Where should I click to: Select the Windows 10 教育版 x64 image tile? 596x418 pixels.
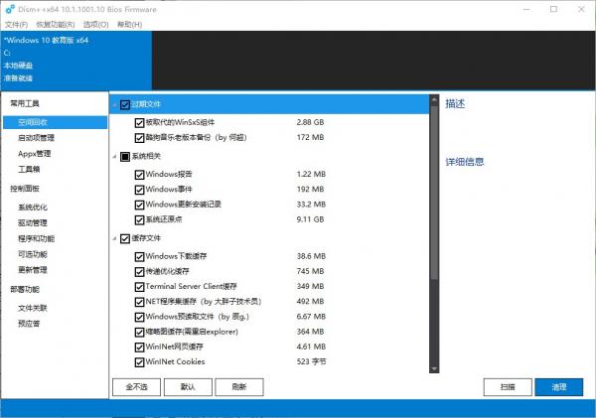click(76, 60)
